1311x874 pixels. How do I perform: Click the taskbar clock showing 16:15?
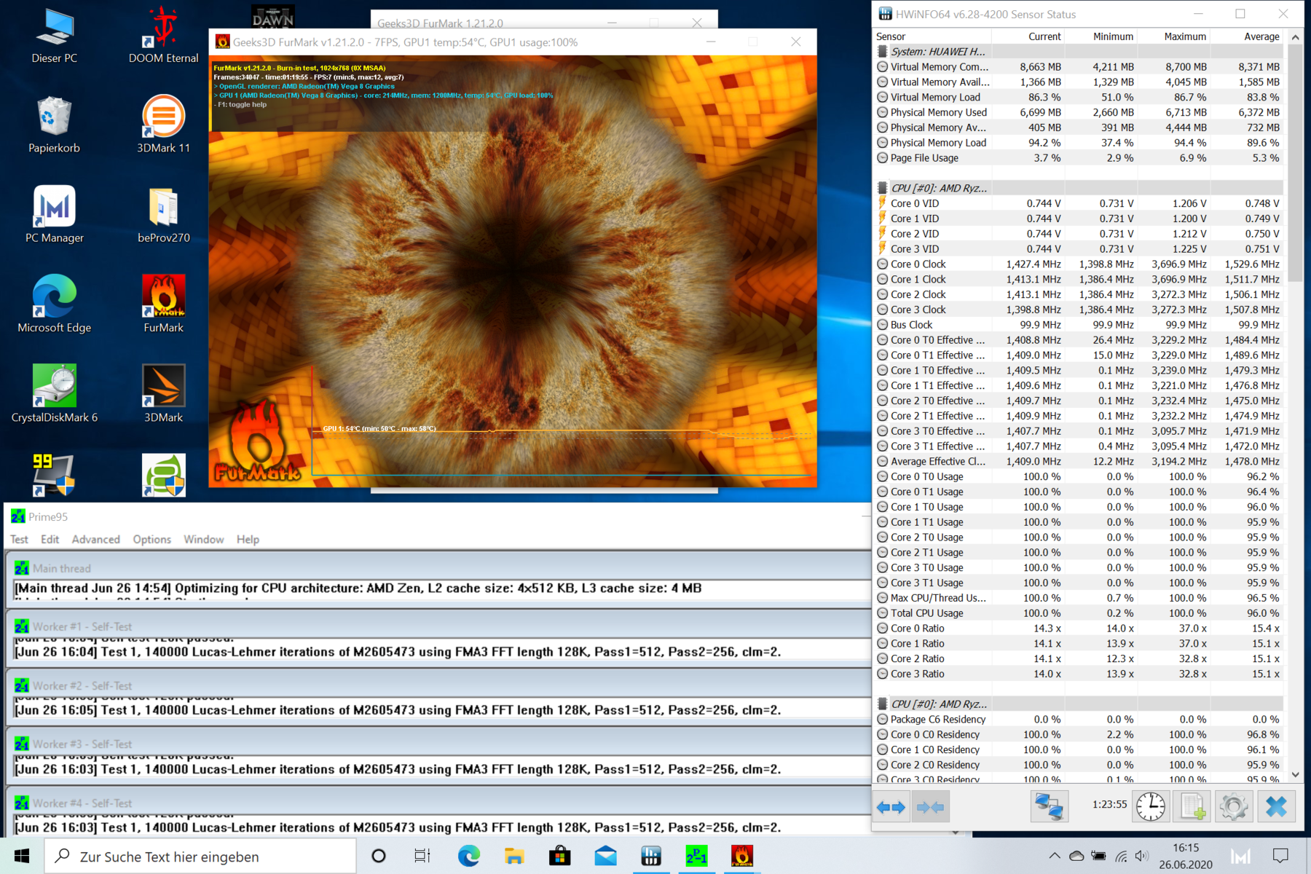[1186, 856]
